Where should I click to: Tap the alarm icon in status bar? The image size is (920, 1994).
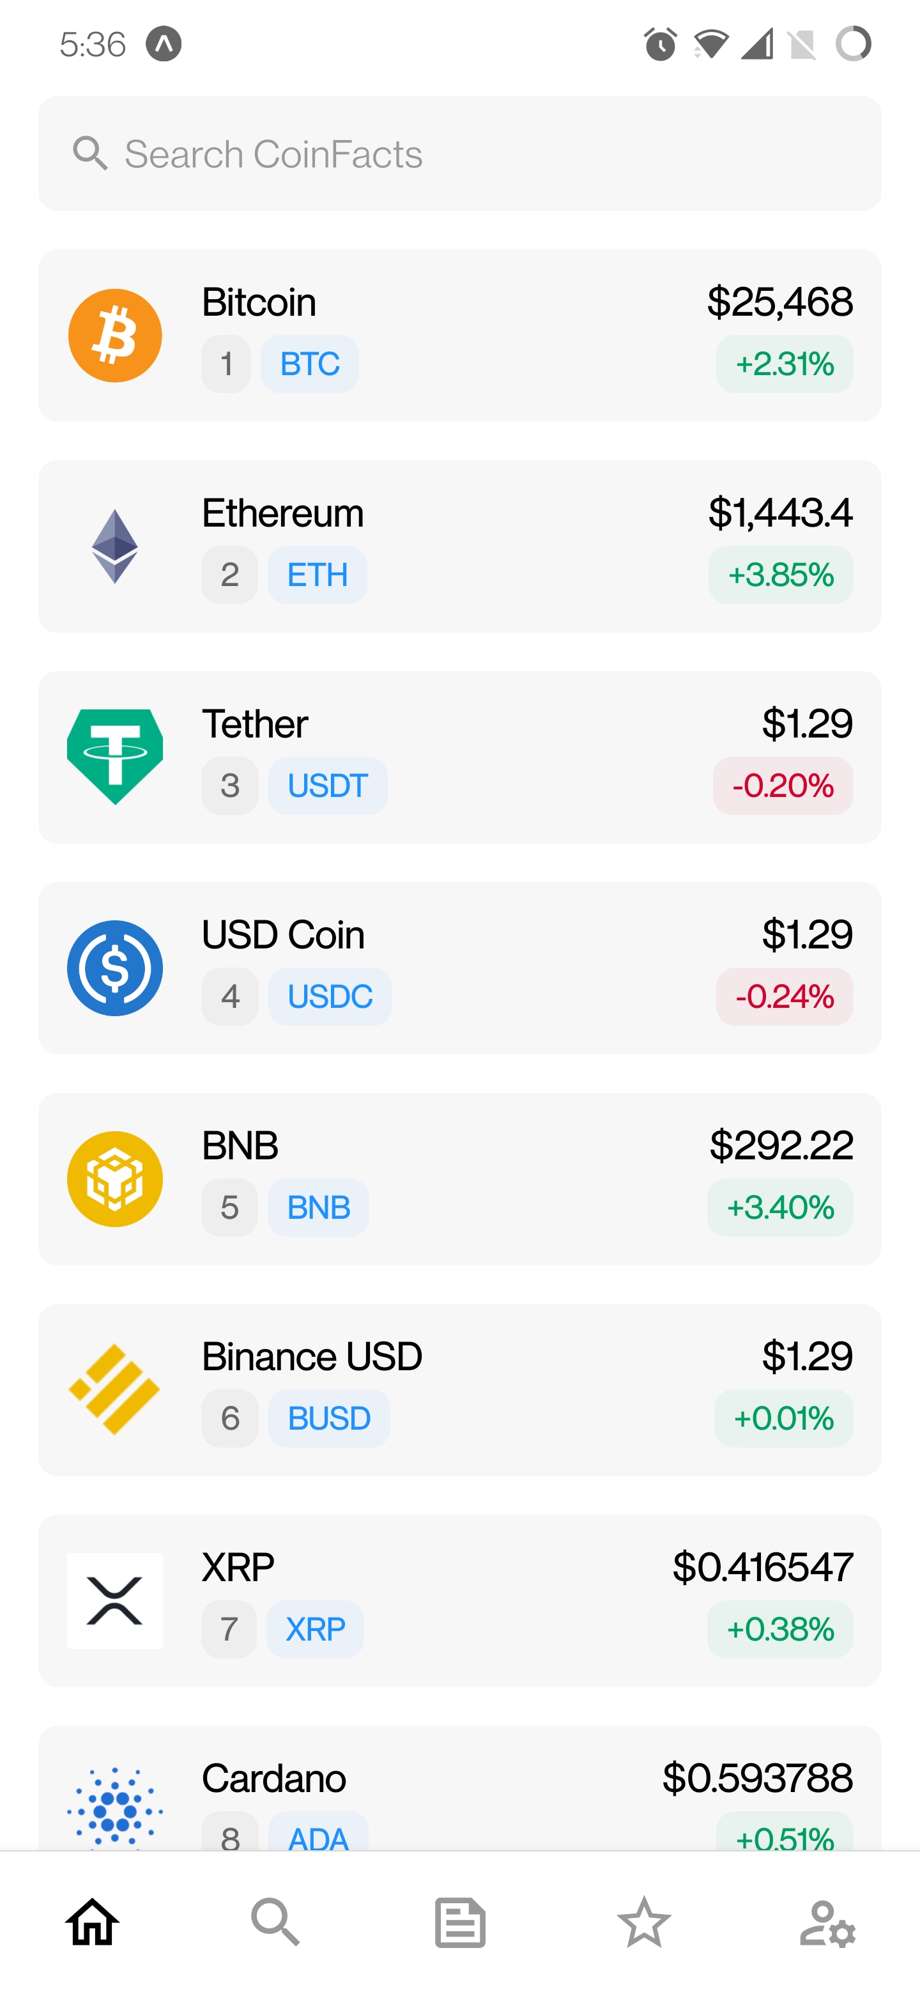pyautogui.click(x=660, y=44)
